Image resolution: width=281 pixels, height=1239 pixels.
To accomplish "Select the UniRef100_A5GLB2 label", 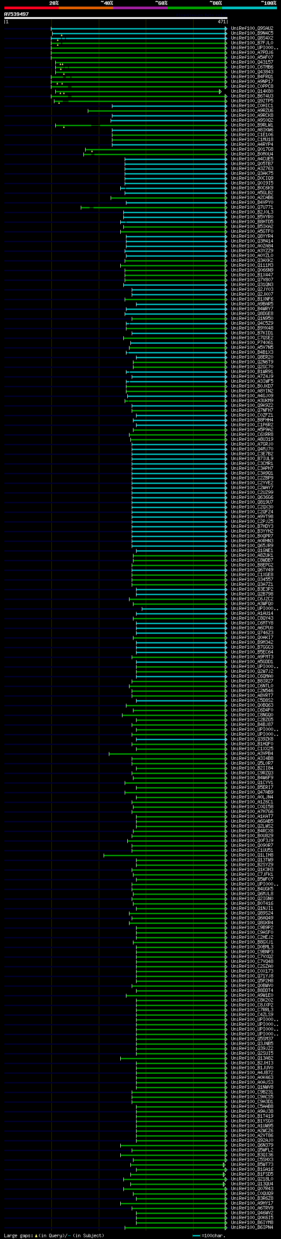I will [252, 193].
